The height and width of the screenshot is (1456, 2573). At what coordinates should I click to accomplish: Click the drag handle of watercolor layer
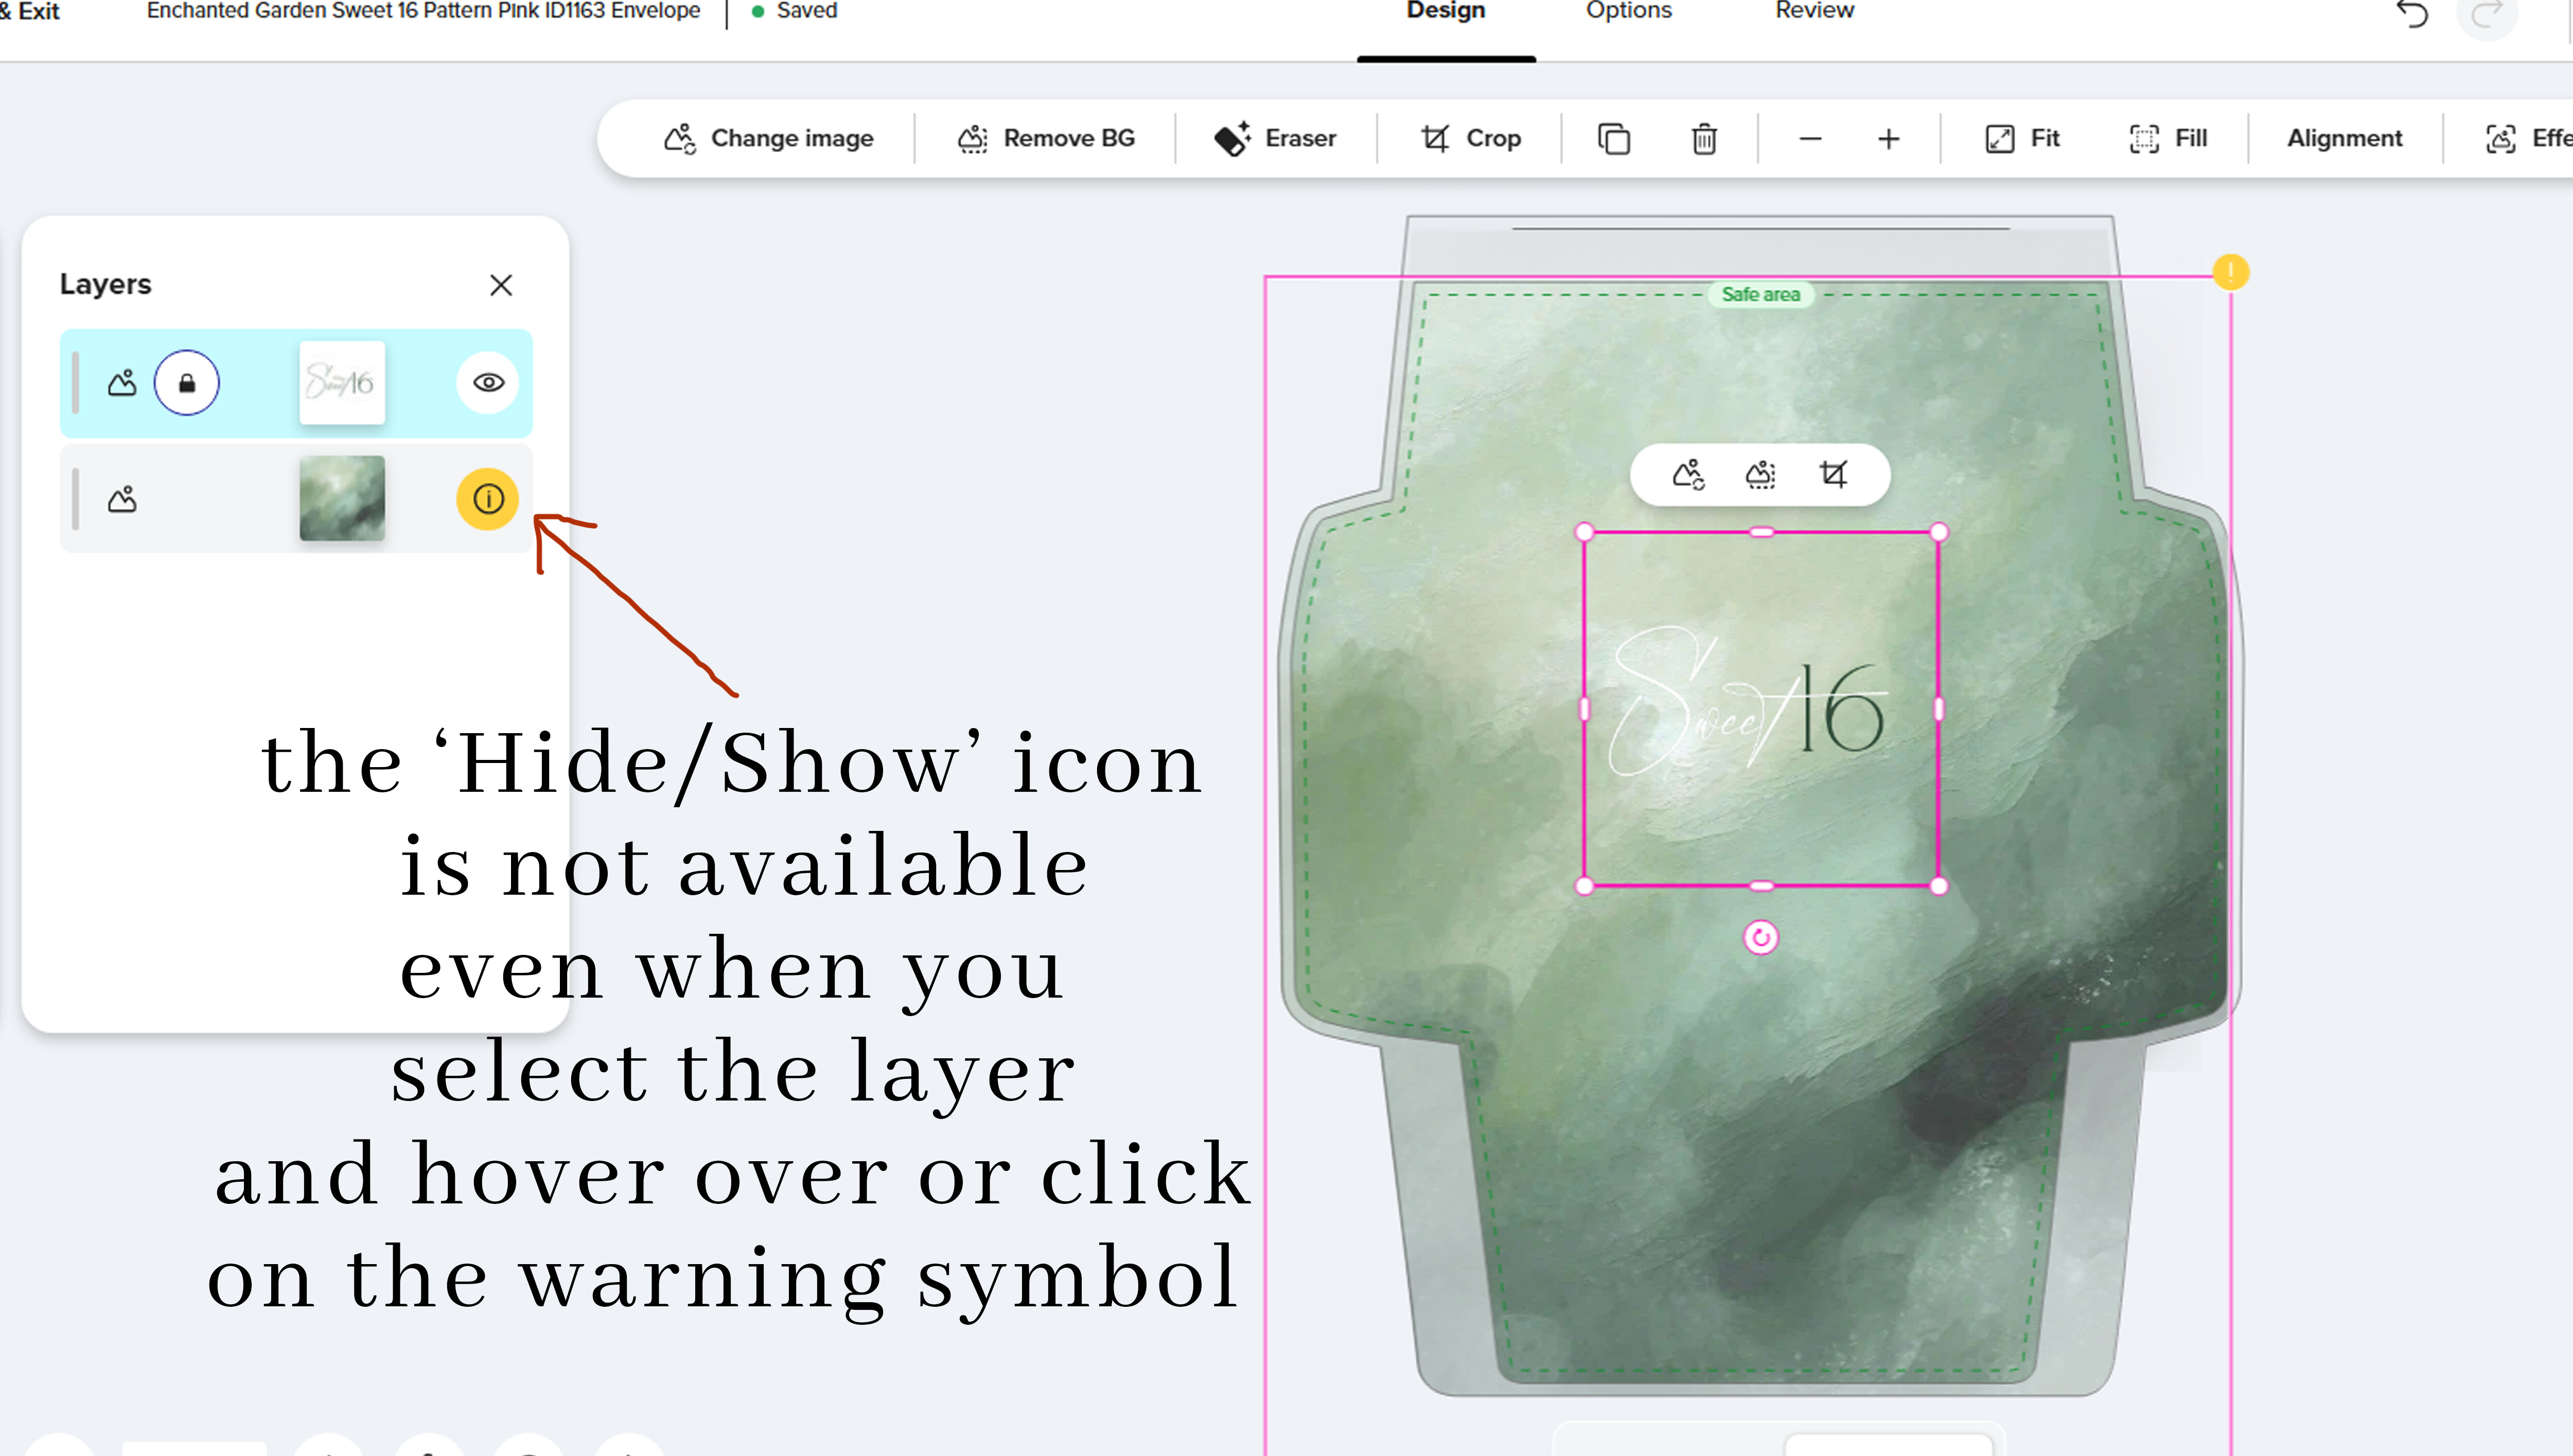tap(76, 498)
